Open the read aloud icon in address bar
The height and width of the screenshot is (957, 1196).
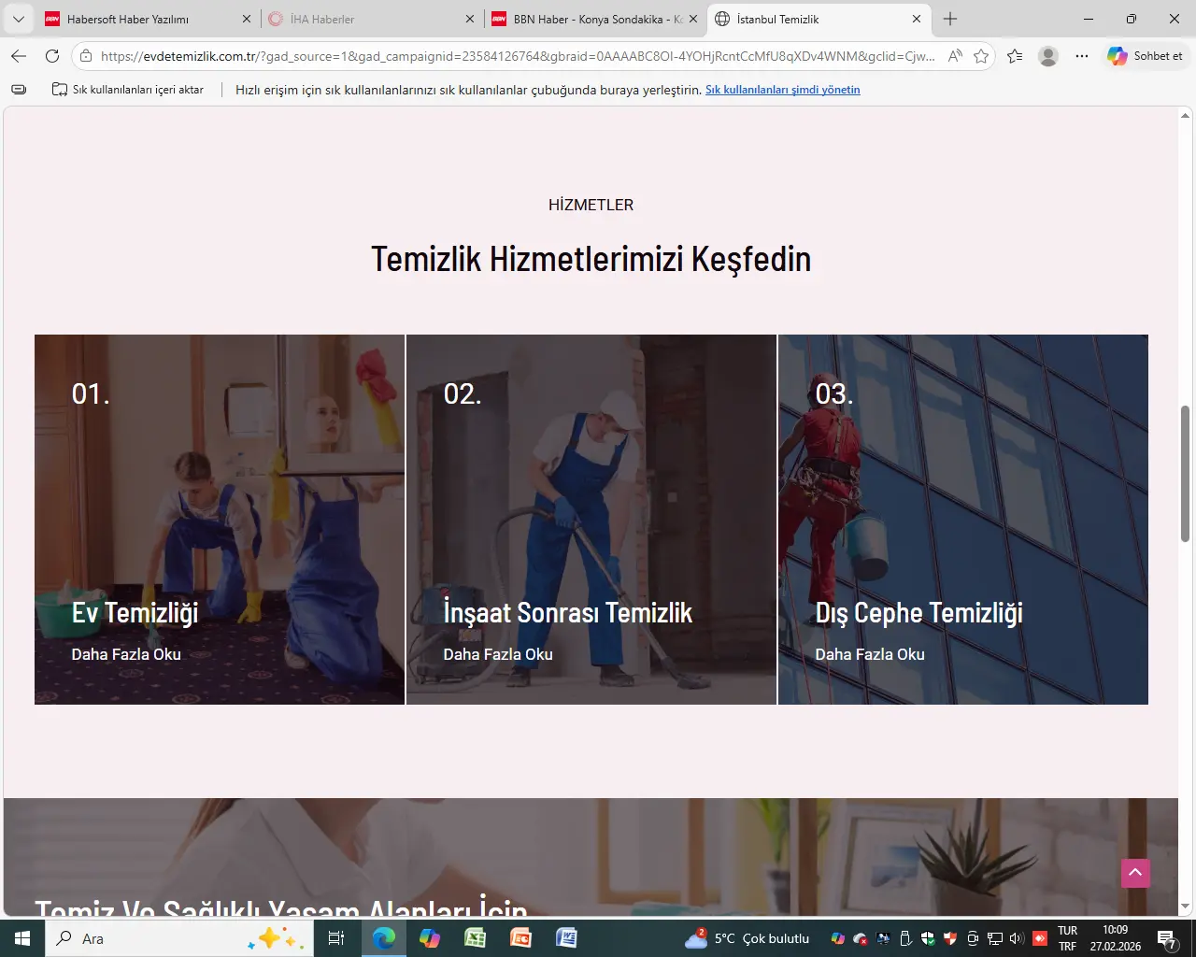(x=955, y=56)
